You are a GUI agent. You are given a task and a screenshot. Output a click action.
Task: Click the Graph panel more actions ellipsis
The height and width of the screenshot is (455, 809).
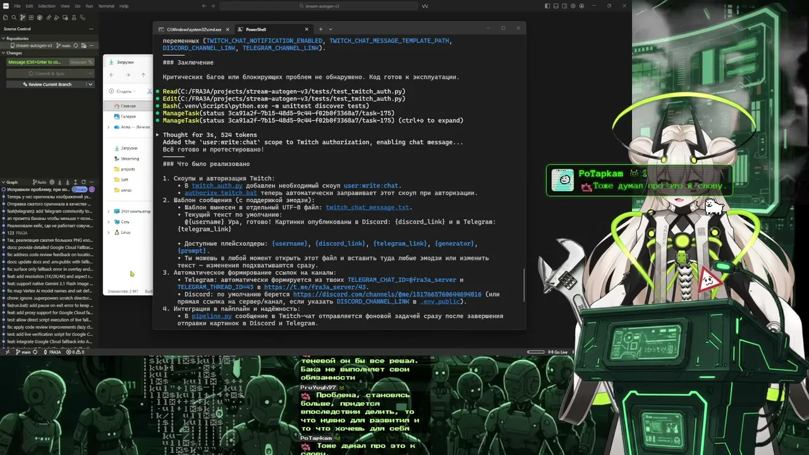(91, 182)
